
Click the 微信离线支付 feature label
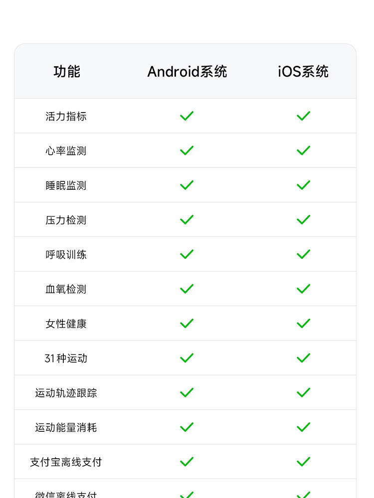click(x=66, y=495)
